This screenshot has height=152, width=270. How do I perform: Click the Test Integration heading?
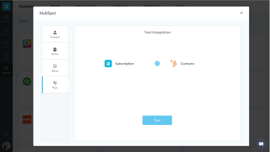(x=157, y=32)
